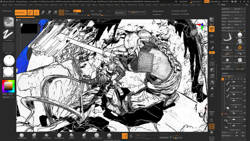Image resolution: width=250 pixels, height=141 pixels.
Task: Toggle Zadd sculpt mode
Action: pos(92,11)
